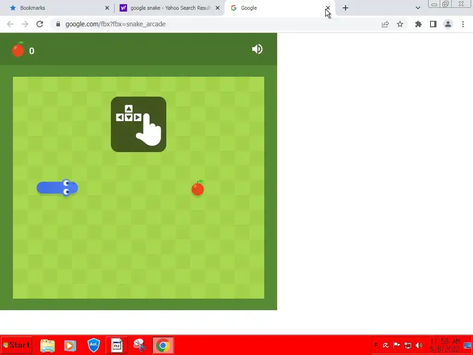Click the Chrome taskbar icon
Image resolution: width=473 pixels, height=355 pixels.
click(163, 345)
